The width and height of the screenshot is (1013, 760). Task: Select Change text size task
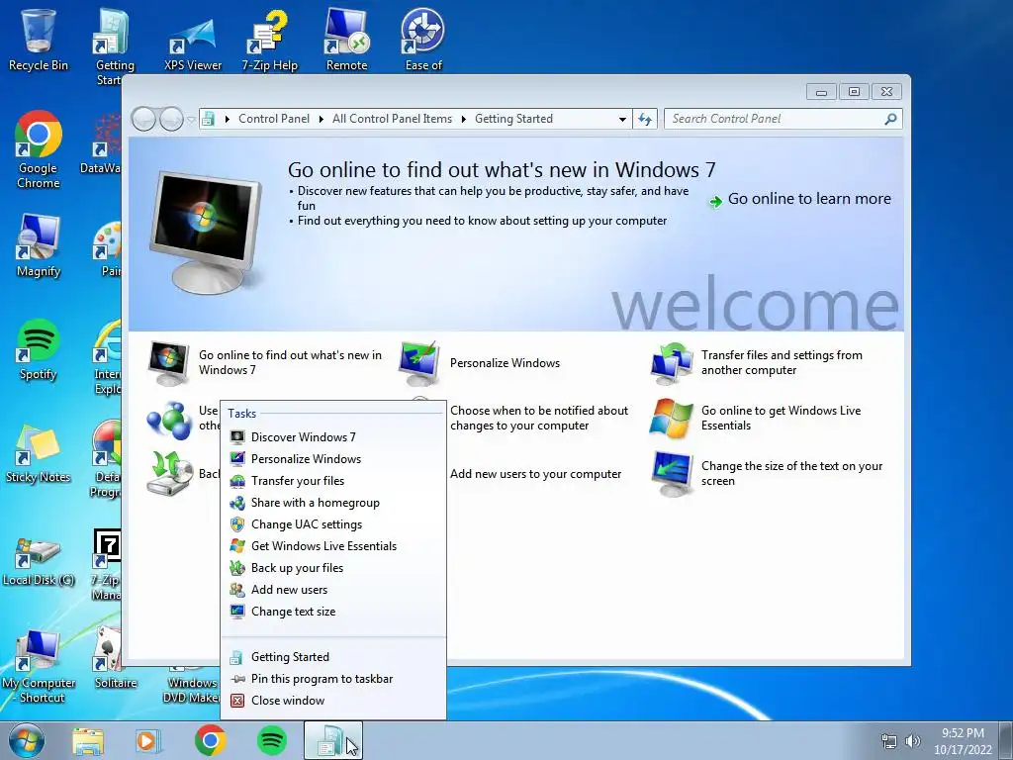pos(333,612)
